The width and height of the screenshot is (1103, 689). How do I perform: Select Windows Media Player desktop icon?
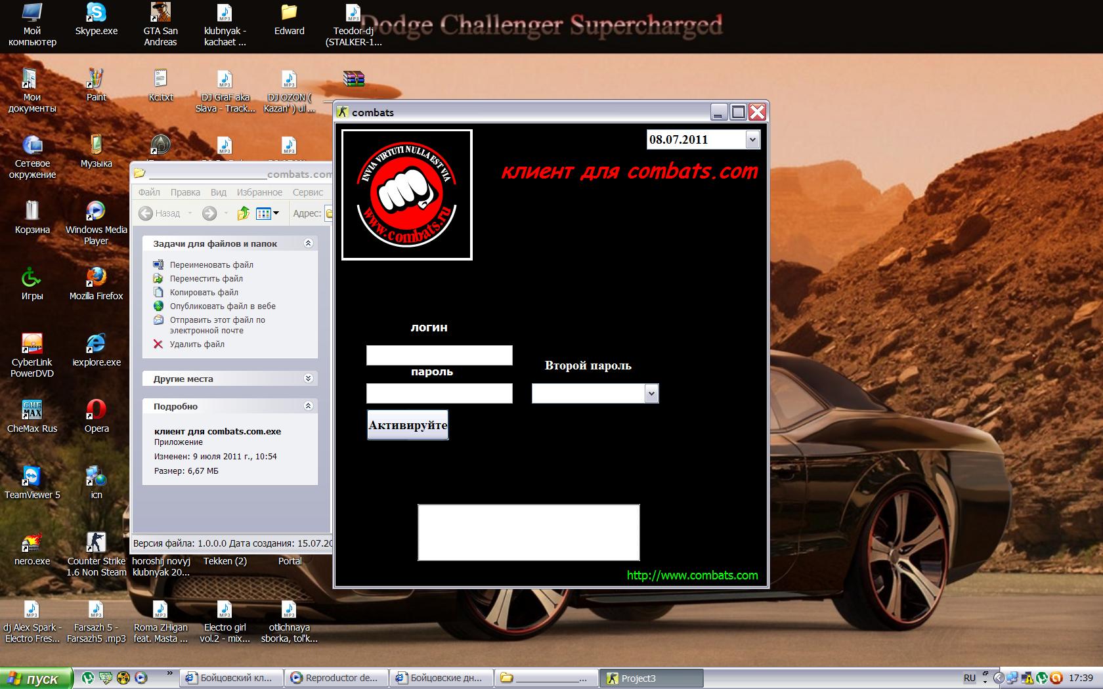tap(96, 223)
